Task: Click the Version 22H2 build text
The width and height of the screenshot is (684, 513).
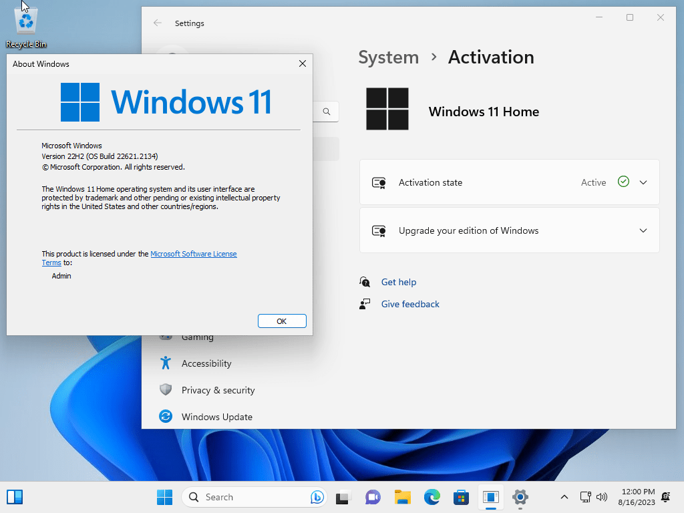Action: (x=100, y=156)
